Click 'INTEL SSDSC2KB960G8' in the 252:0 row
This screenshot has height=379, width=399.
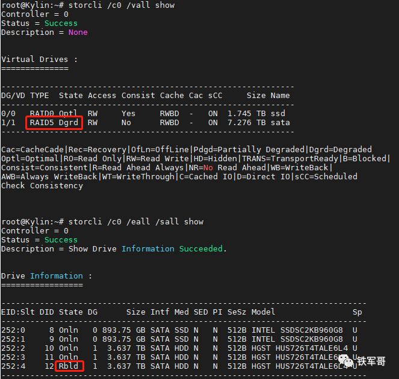tap(297, 330)
